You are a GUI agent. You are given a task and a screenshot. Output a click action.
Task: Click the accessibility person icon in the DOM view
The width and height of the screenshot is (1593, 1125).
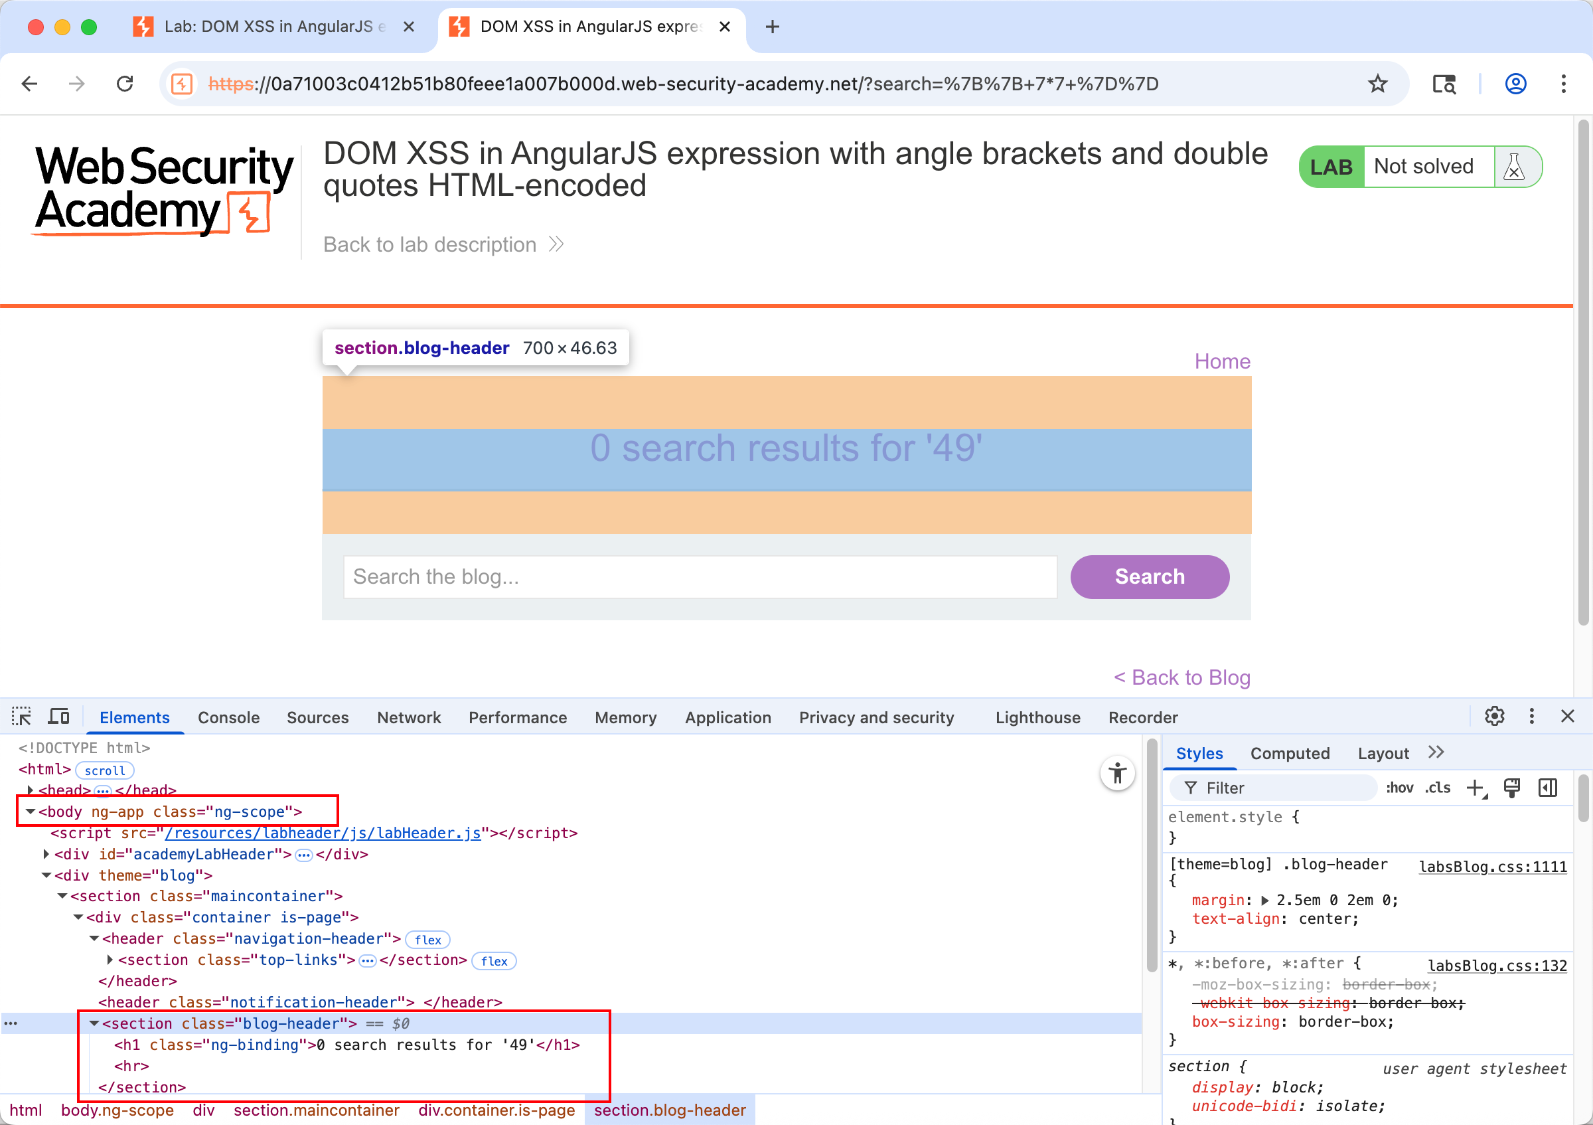tap(1118, 772)
